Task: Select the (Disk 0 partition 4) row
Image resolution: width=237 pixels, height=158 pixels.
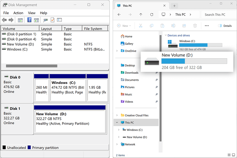Action: 55,39
